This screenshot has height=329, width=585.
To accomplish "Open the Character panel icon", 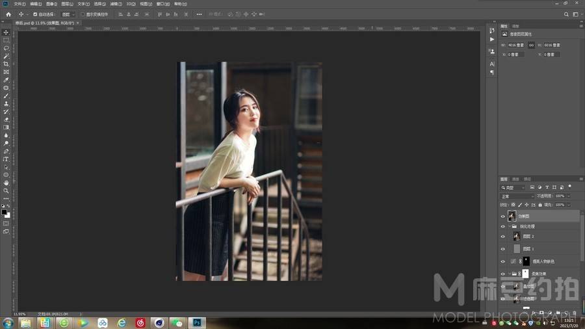I will coord(492,64).
